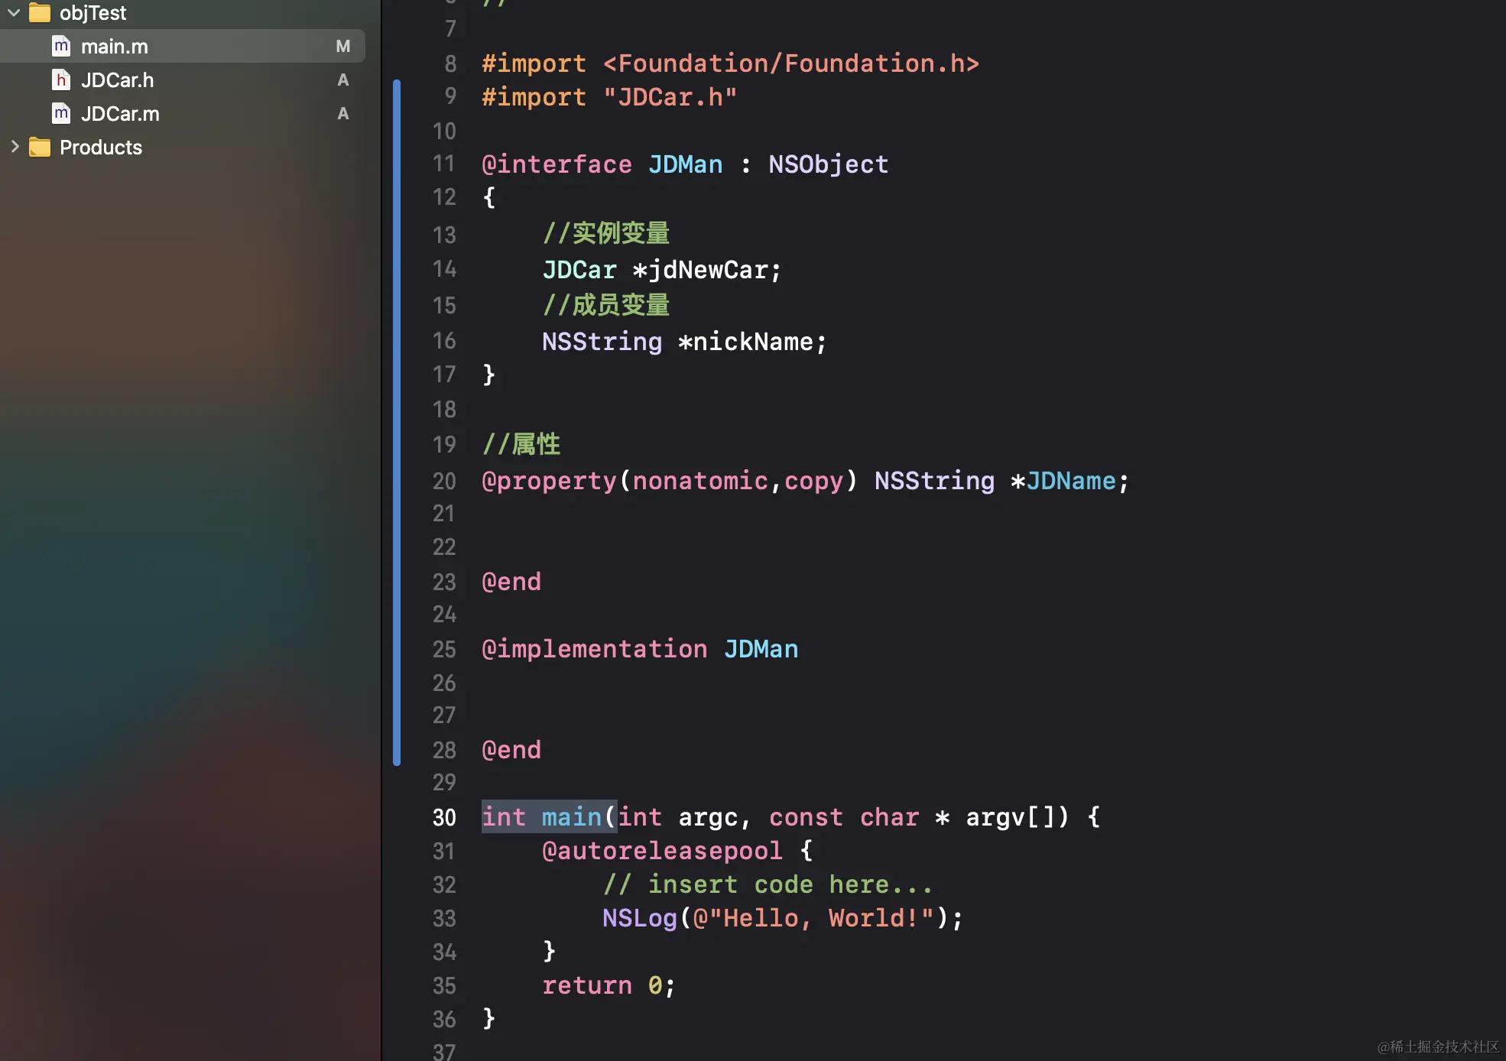The height and width of the screenshot is (1061, 1506).
Task: Select JDCar.h in the file navigator
Action: click(118, 80)
